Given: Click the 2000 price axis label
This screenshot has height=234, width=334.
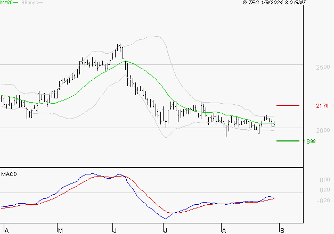Looking at the screenshot, I should point(323,130).
